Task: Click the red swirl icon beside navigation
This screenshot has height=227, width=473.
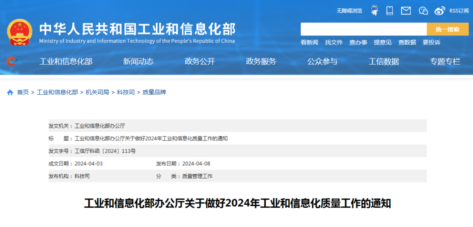Action: coord(11,62)
